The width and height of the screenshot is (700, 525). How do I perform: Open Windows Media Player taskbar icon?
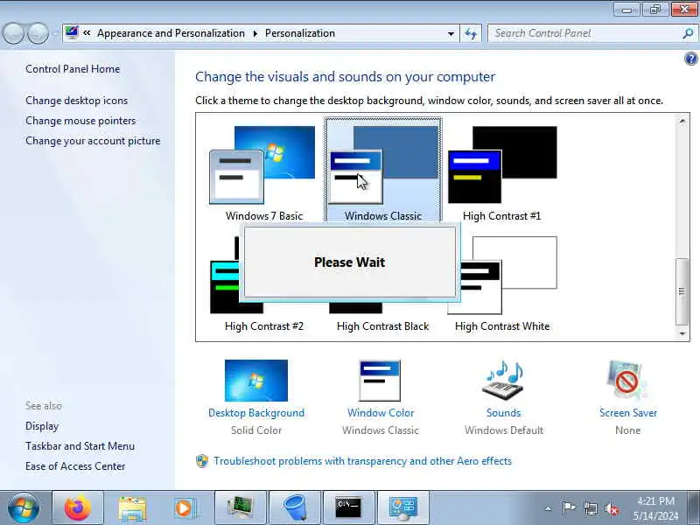pos(185,508)
